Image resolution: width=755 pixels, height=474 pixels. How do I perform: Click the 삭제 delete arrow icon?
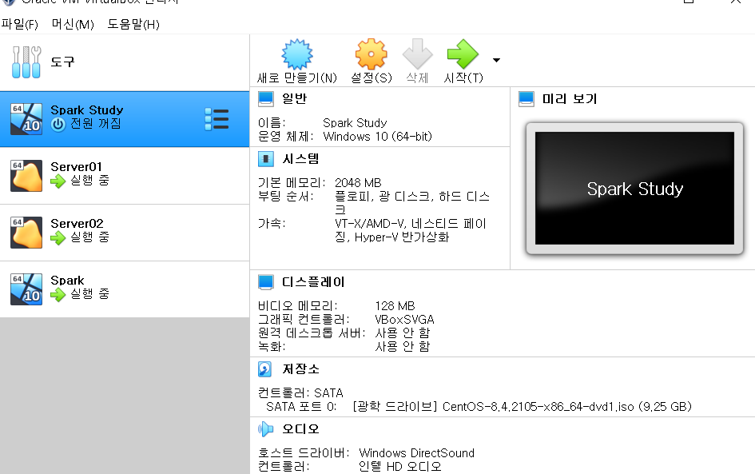[x=418, y=54]
